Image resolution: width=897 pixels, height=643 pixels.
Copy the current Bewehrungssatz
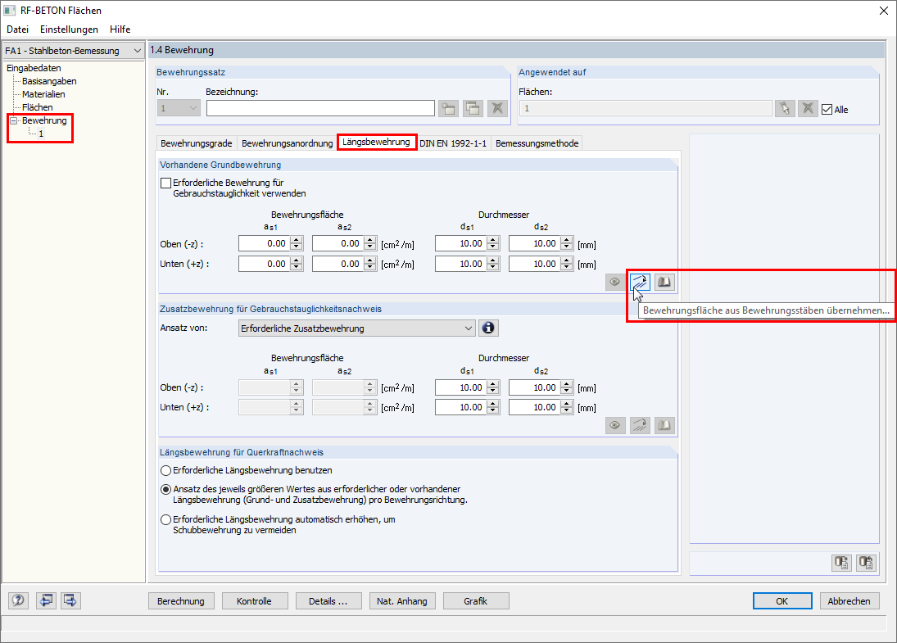473,107
